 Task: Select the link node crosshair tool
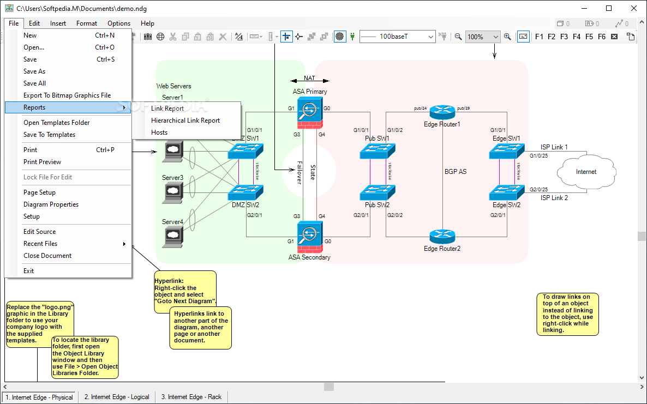pyautogui.click(x=299, y=37)
